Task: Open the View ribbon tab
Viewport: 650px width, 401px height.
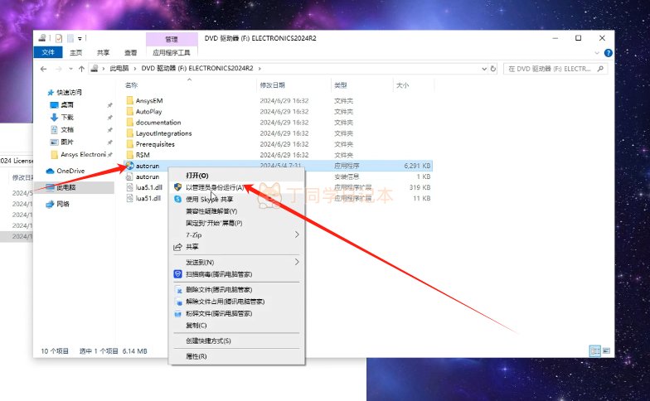Action: [131, 53]
